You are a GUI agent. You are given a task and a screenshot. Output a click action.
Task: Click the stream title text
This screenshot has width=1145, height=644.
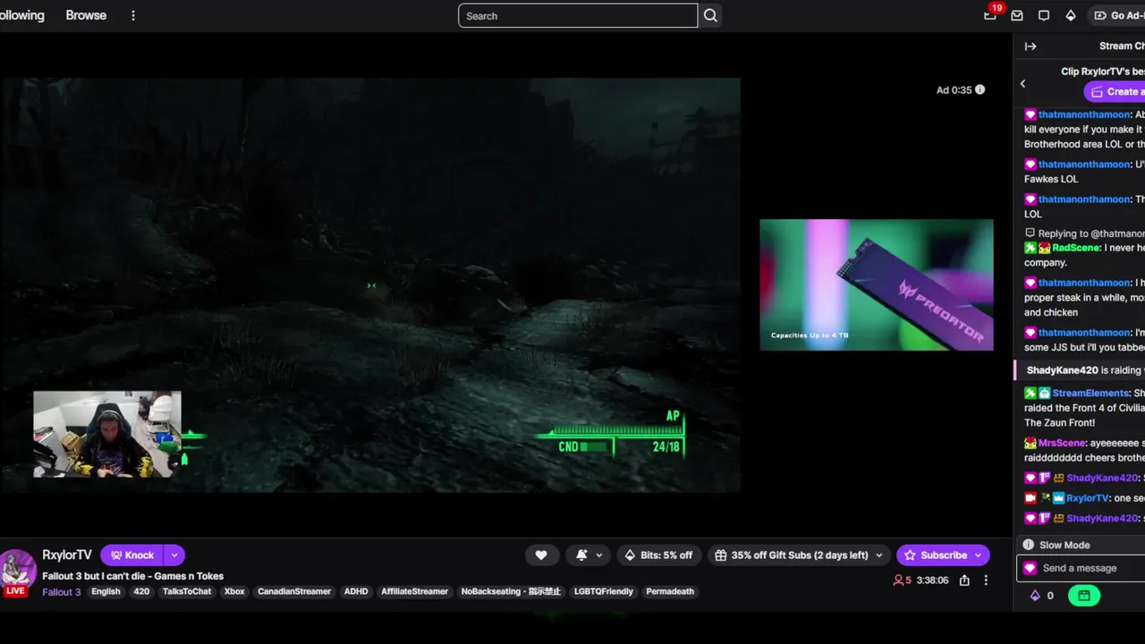(x=132, y=576)
